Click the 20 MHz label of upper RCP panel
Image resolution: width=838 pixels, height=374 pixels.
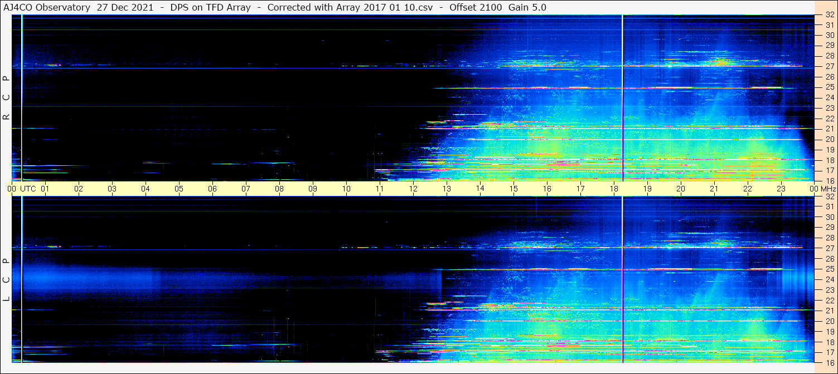(x=829, y=139)
